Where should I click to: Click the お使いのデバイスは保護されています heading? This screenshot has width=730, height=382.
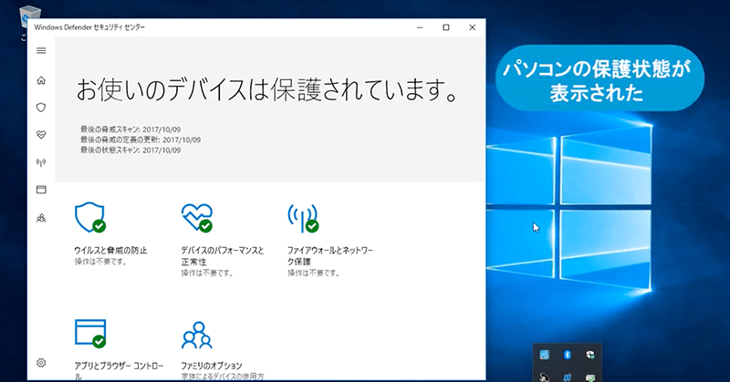click(266, 89)
